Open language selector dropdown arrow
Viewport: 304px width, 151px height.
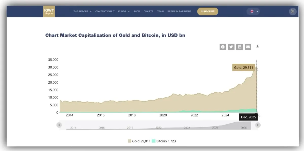257,11
